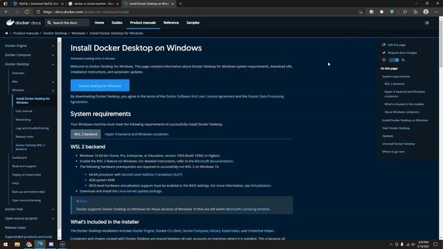Select Hyper-V backend and Windows containers tab
The image size is (443, 249).
pos(136,134)
